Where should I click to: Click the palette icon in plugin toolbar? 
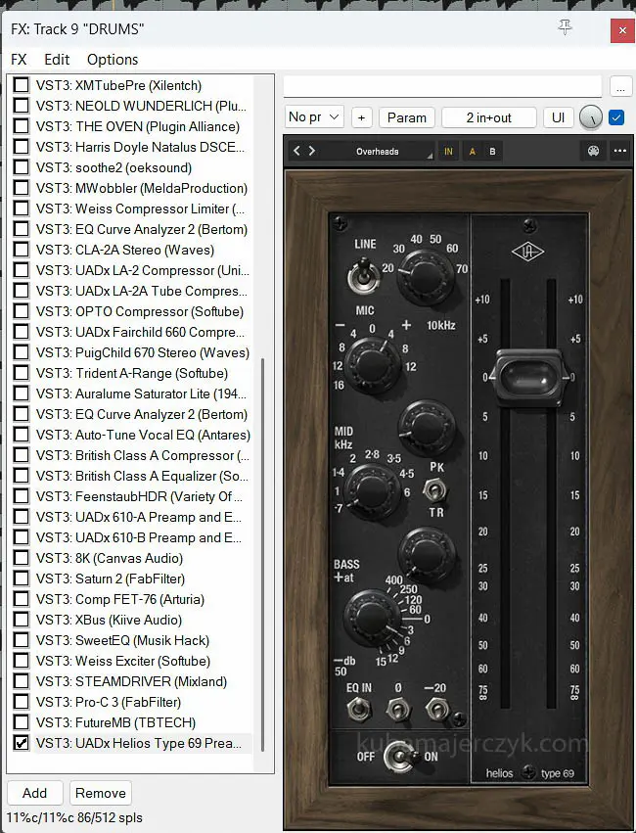(592, 152)
